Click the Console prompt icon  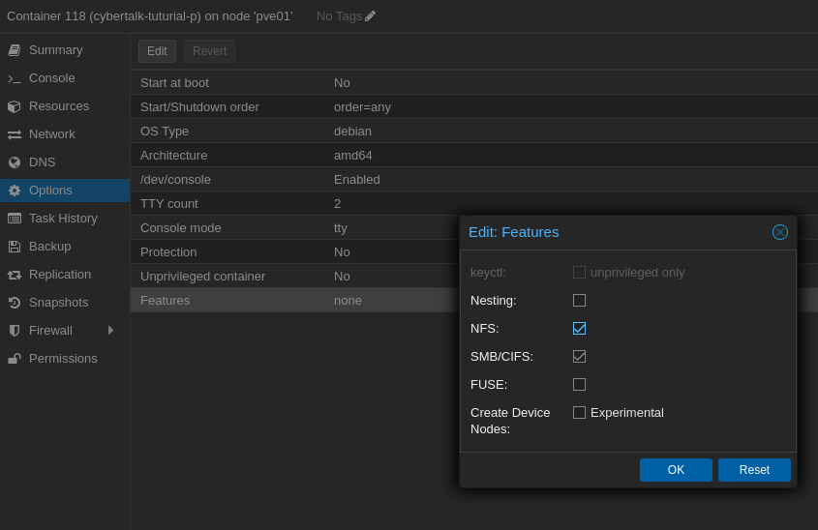(x=15, y=78)
